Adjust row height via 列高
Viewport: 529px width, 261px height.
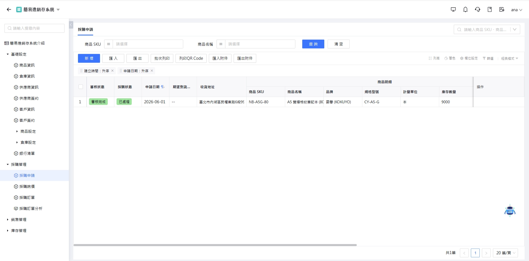coord(434,58)
